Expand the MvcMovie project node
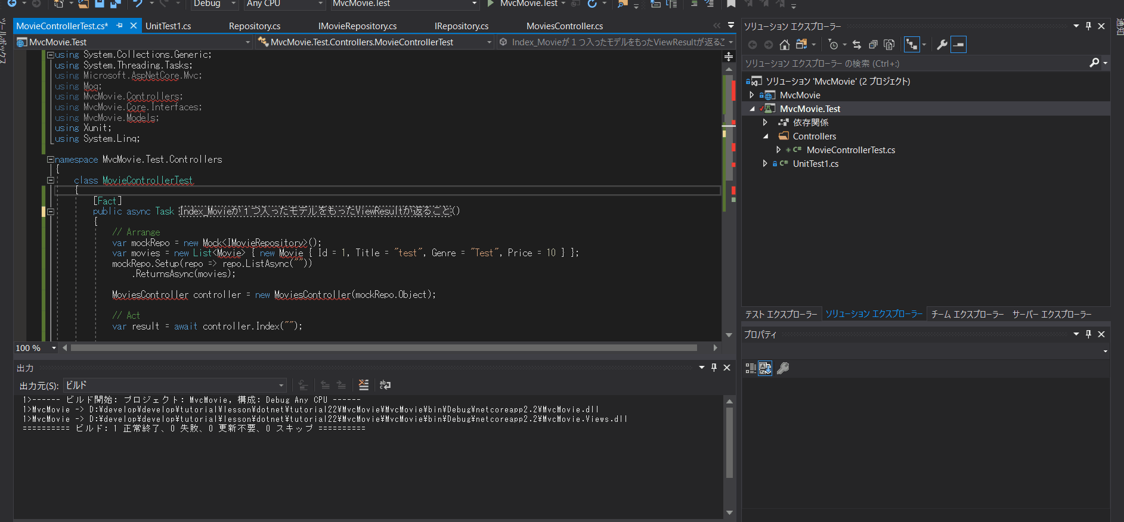This screenshot has width=1124, height=522. coord(751,95)
